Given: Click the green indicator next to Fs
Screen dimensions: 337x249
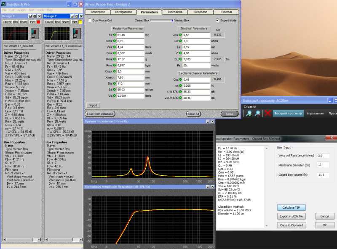Looking at the screenshot, I should [x=115, y=35].
